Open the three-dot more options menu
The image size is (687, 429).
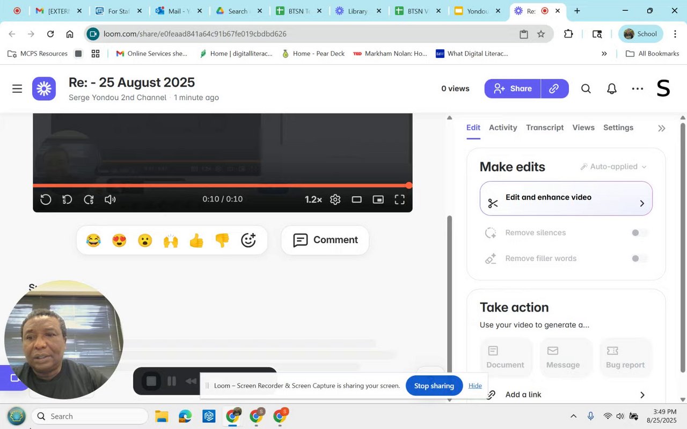[x=638, y=88]
